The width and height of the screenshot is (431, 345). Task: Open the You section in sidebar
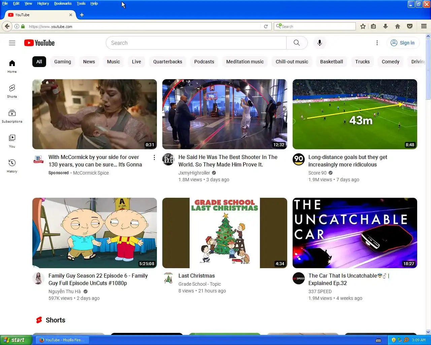click(x=12, y=141)
